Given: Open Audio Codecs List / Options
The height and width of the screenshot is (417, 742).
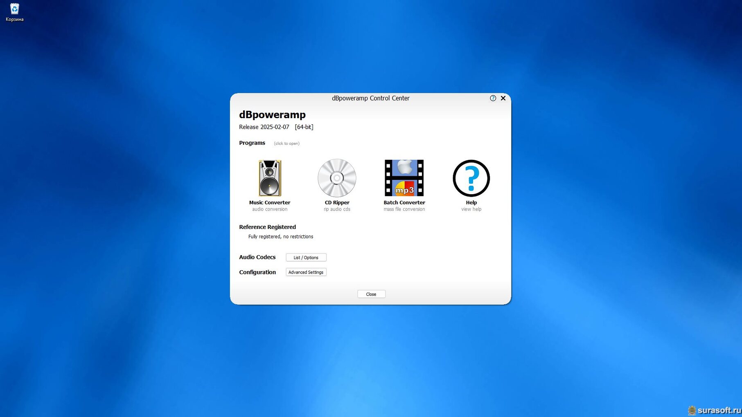Looking at the screenshot, I should tap(306, 258).
